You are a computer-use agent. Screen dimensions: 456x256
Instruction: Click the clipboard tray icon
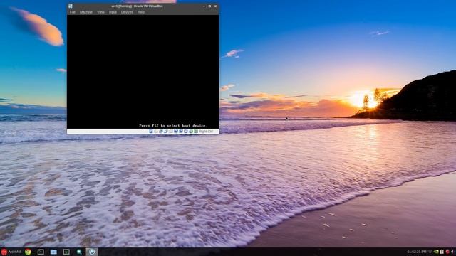[x=442, y=252]
